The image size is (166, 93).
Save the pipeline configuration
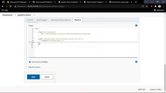[x=33, y=77]
